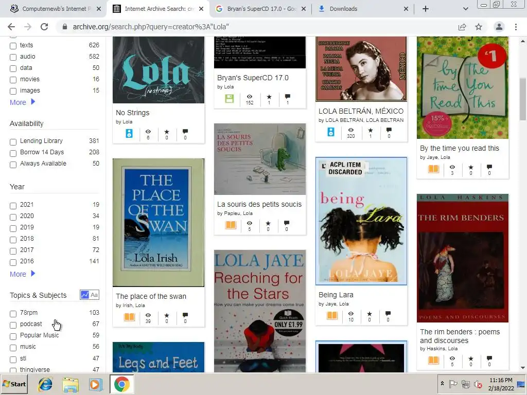This screenshot has height=395, width=527.
Task: Close the Downloads tab
Action: [x=406, y=9]
